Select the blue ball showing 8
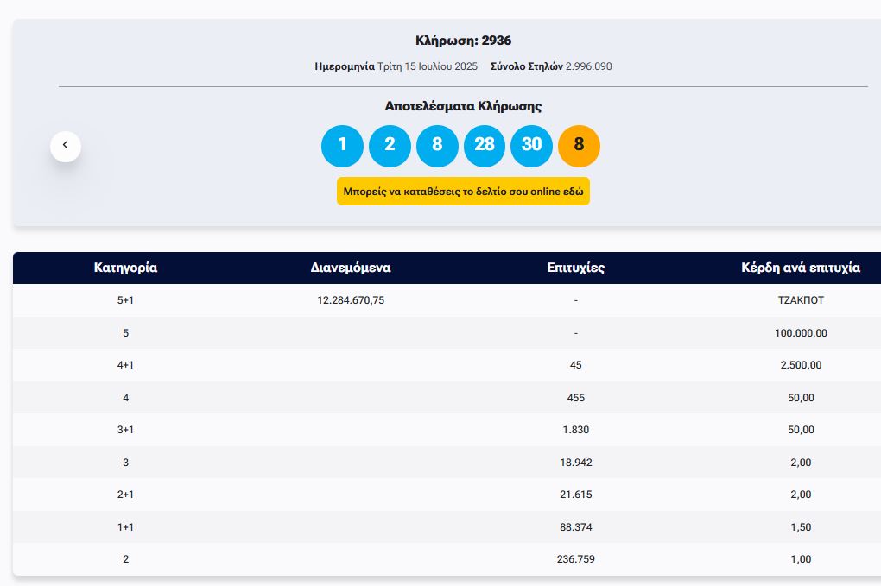This screenshot has width=881, height=586. coord(437,145)
